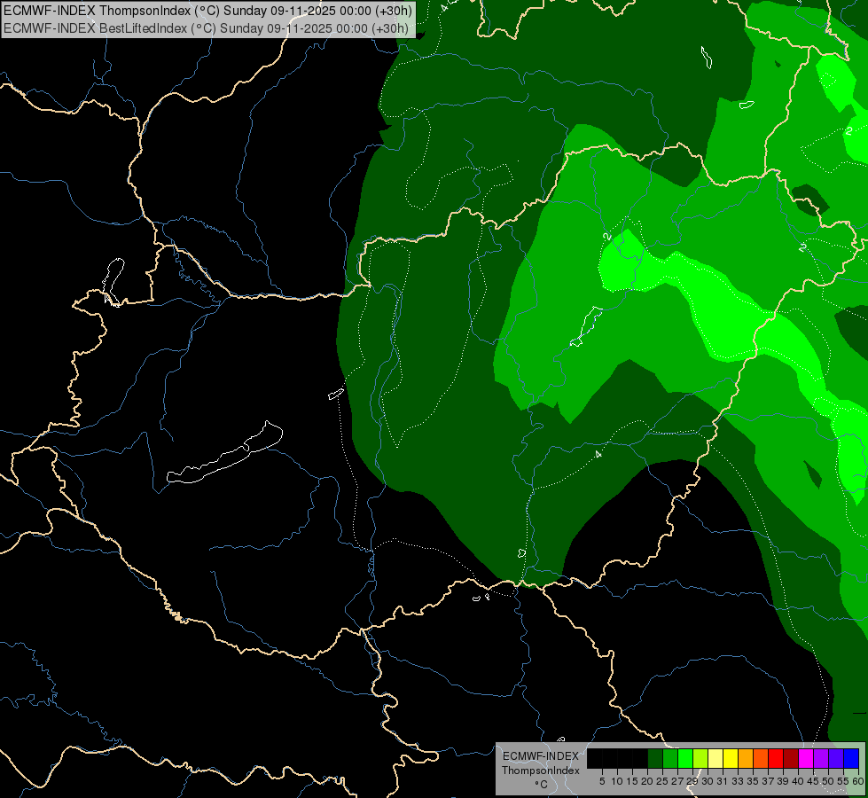Image resolution: width=868 pixels, height=798 pixels.
Task: Click legend tick value 55
Action: pyautogui.click(x=843, y=781)
